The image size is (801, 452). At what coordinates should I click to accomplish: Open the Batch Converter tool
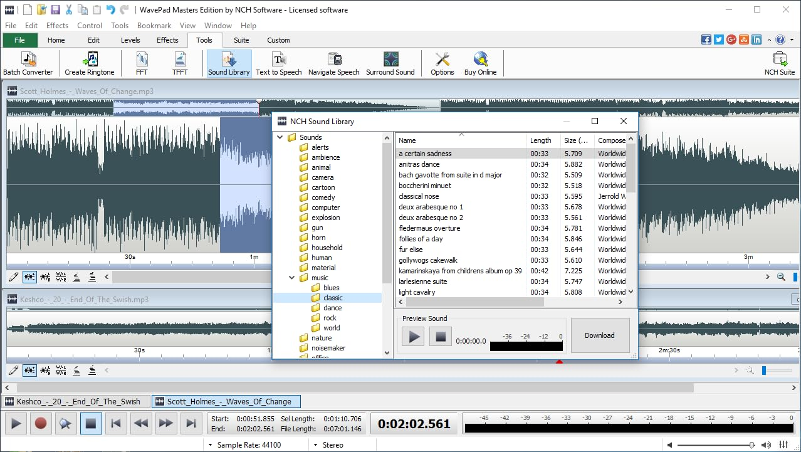(x=28, y=63)
